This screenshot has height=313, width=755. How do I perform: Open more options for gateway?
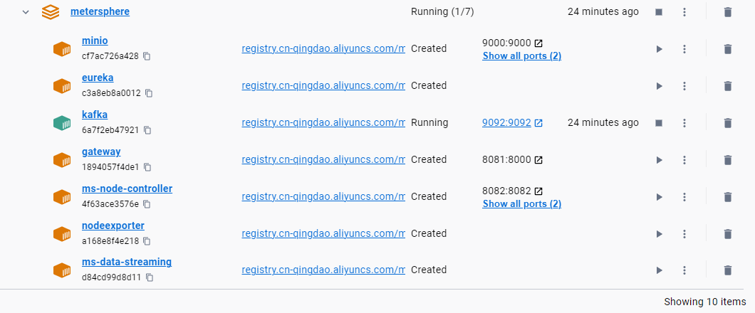(x=684, y=160)
